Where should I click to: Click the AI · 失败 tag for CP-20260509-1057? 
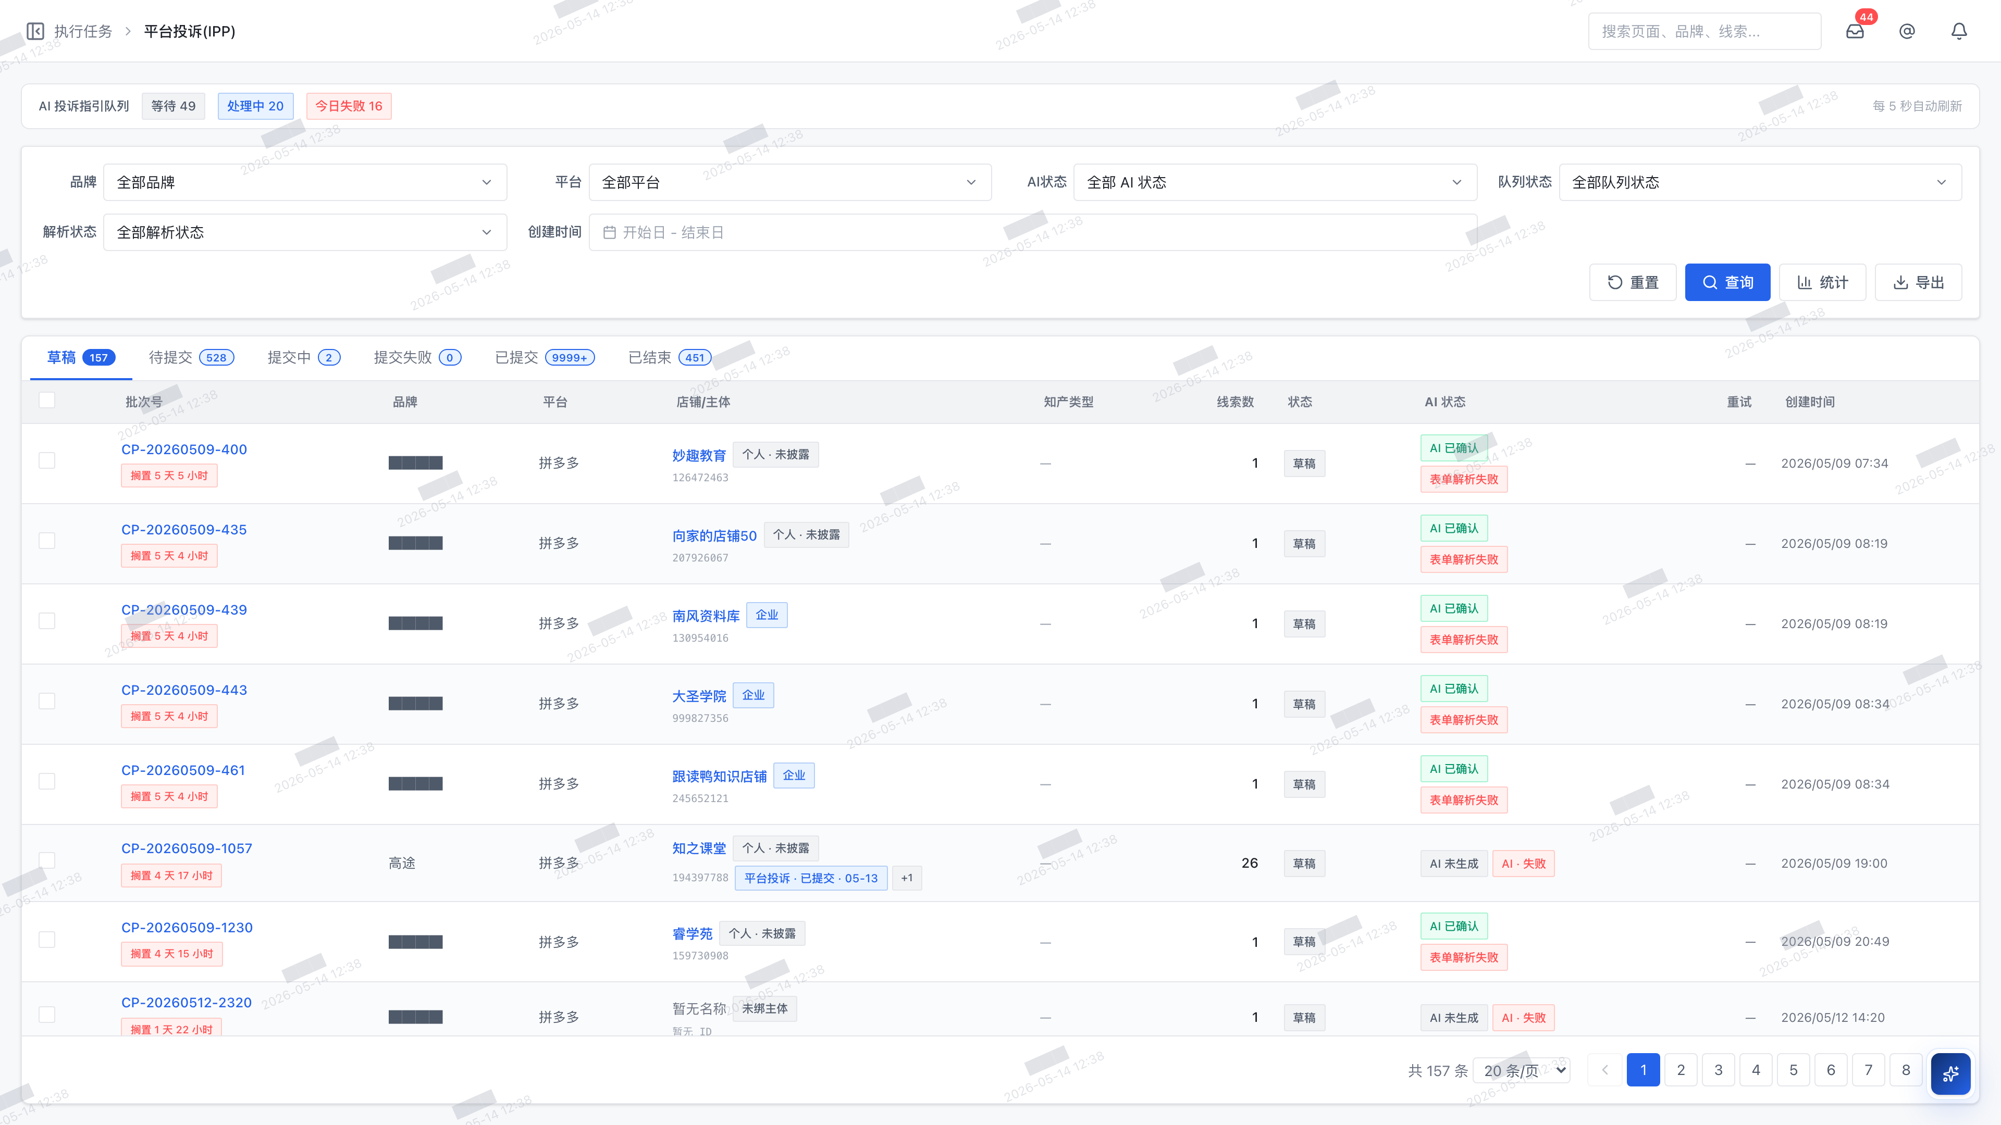tap(1523, 864)
